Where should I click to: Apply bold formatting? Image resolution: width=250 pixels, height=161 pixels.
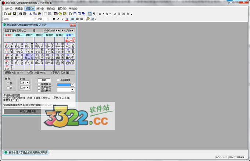click(x=54, y=19)
